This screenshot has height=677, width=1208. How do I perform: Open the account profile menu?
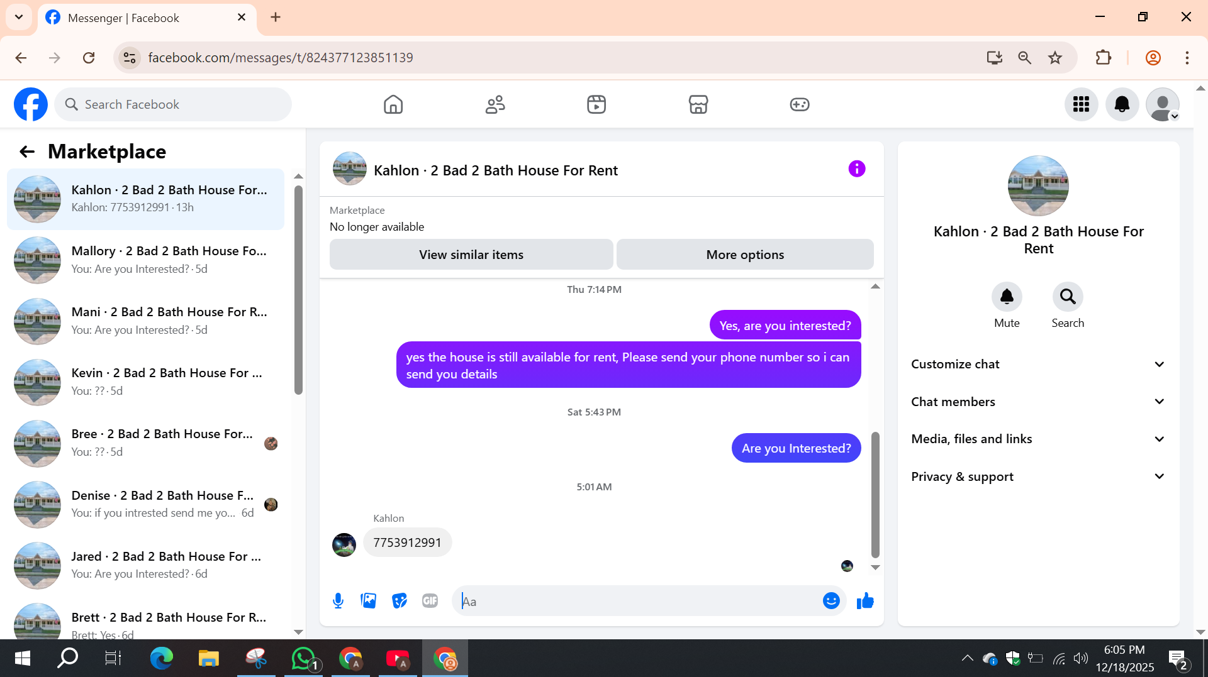click(1163, 104)
